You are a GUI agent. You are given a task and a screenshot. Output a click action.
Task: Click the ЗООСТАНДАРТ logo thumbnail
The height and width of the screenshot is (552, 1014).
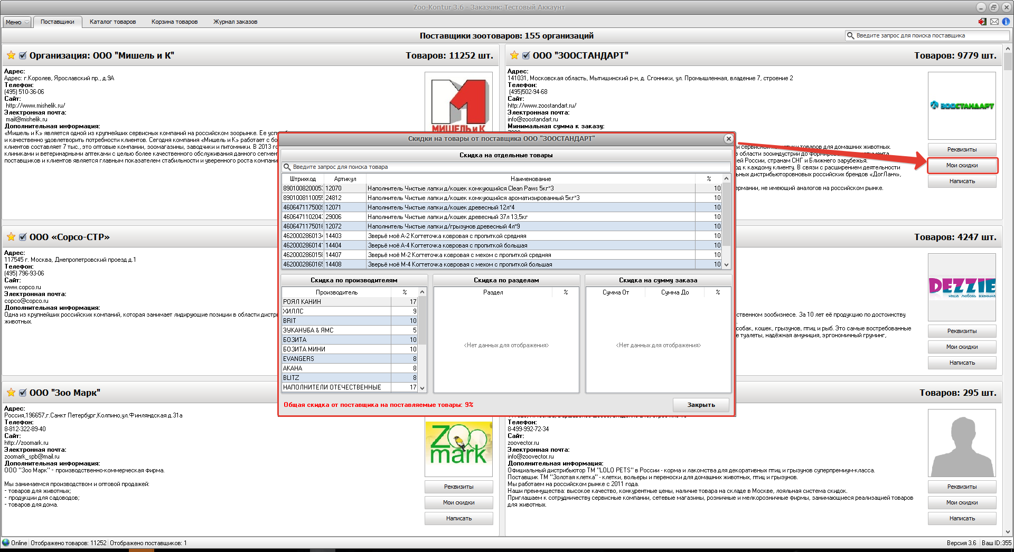[962, 106]
